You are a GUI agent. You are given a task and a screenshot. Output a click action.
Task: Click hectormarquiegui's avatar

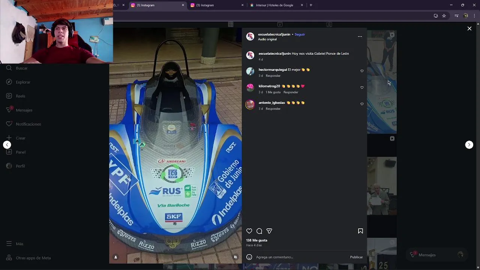tap(250, 71)
